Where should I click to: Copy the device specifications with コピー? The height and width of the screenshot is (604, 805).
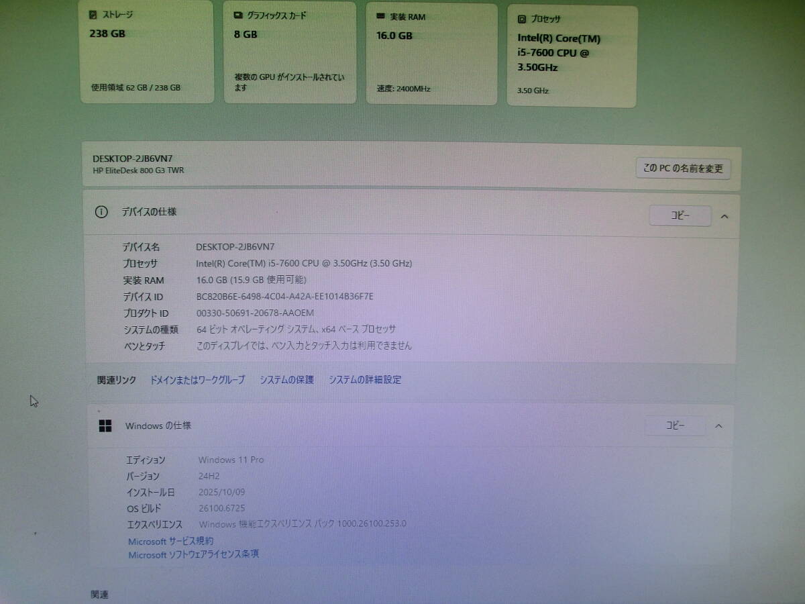coord(680,216)
